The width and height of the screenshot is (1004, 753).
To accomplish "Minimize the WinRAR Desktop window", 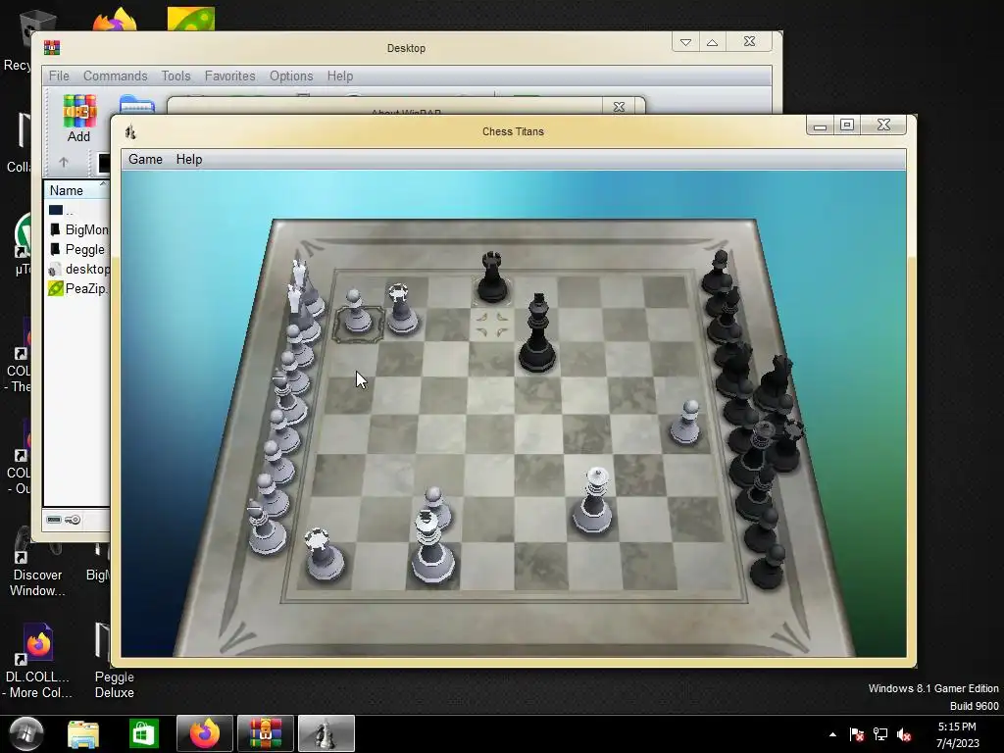I will 685,42.
